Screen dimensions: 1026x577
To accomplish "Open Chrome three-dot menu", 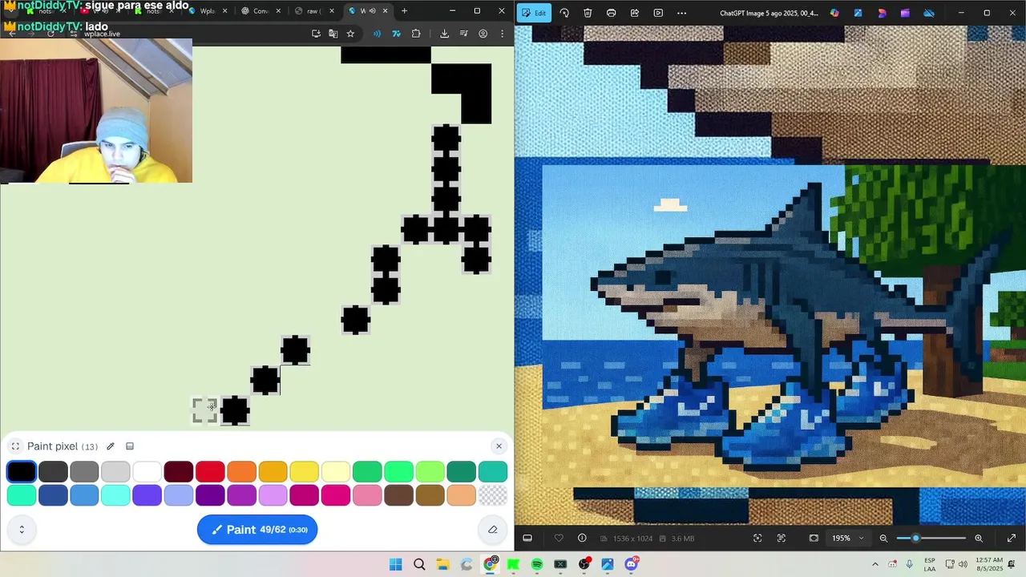I will tap(503, 34).
